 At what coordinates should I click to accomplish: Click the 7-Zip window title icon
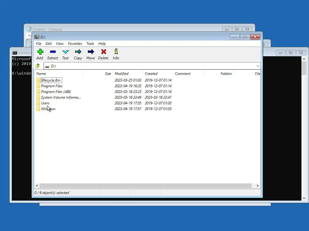37,37
